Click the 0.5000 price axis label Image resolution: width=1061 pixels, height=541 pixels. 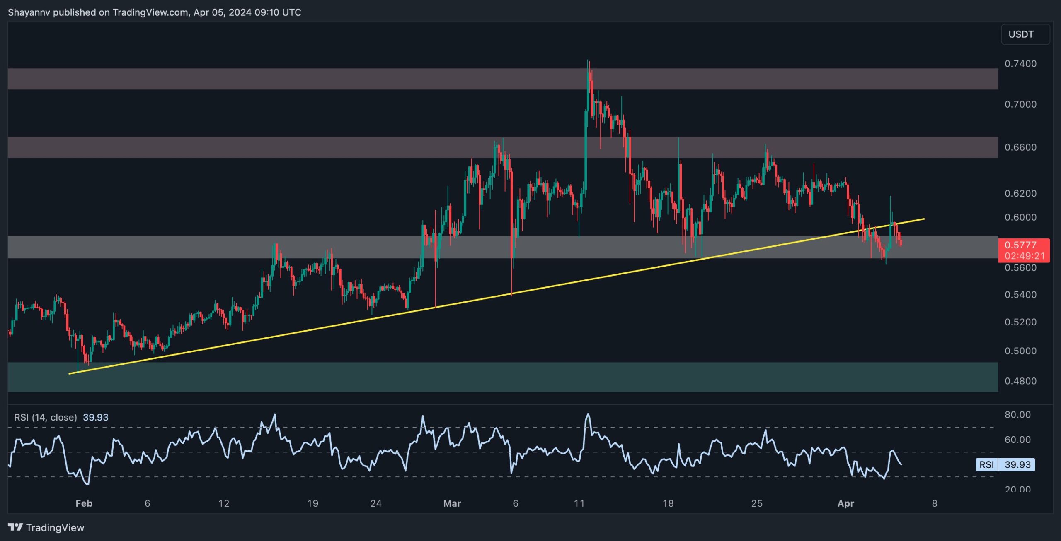[x=1020, y=351]
